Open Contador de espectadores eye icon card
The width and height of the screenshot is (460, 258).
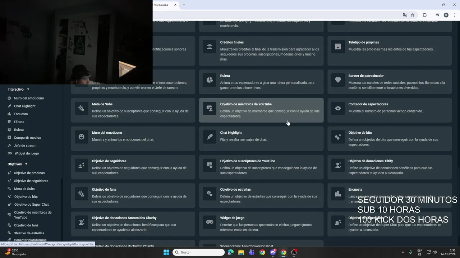pyautogui.click(x=390, y=110)
